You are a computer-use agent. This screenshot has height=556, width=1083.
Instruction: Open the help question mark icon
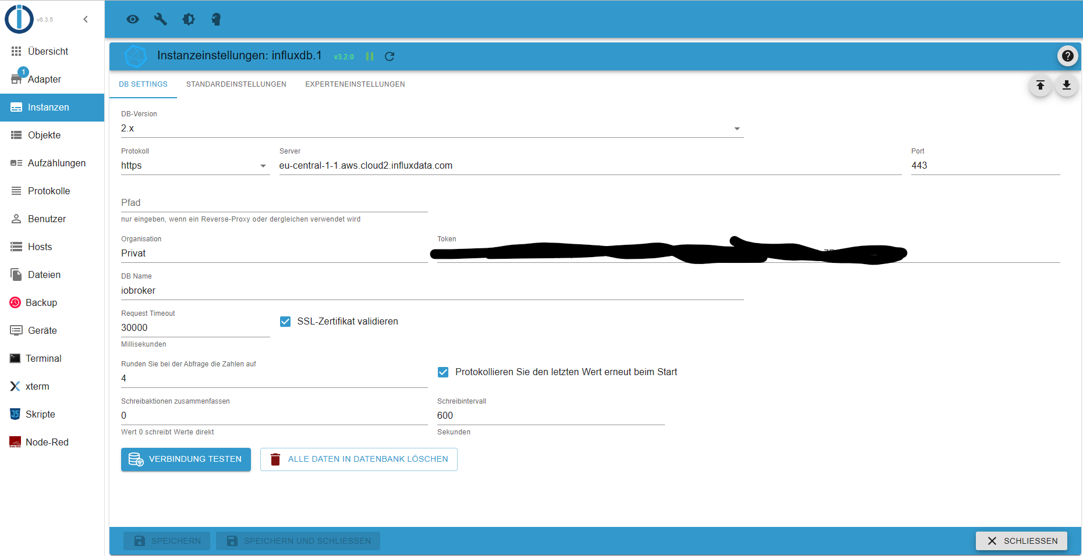(x=1067, y=56)
